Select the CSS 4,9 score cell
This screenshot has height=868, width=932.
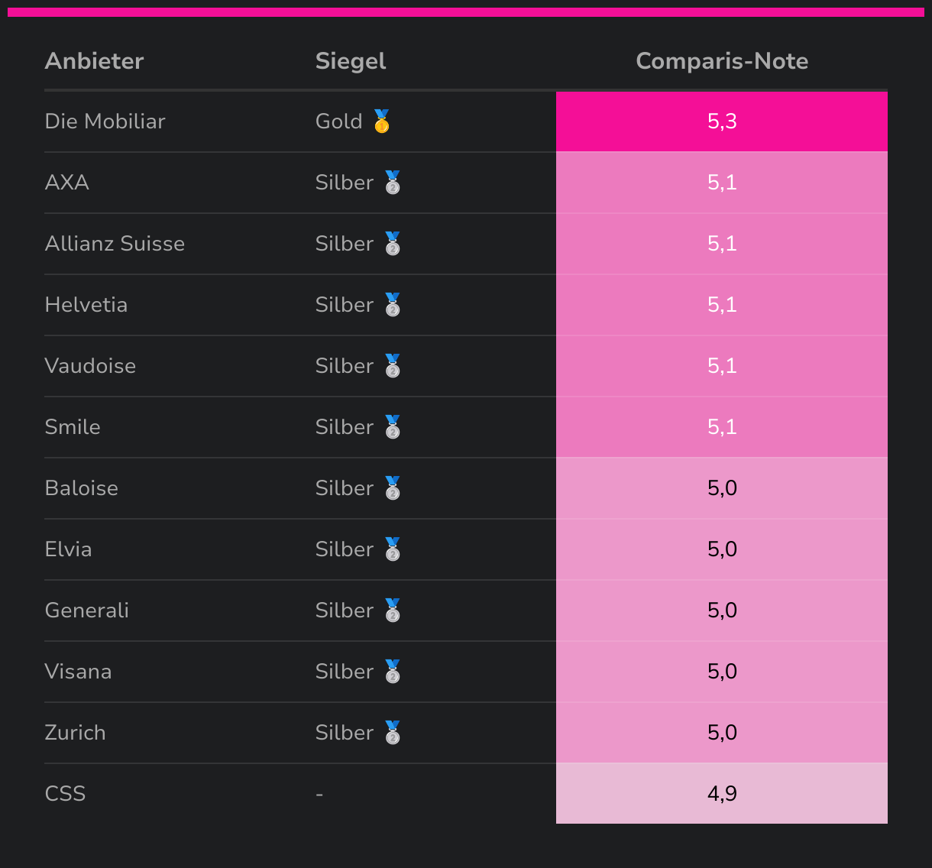tap(722, 794)
